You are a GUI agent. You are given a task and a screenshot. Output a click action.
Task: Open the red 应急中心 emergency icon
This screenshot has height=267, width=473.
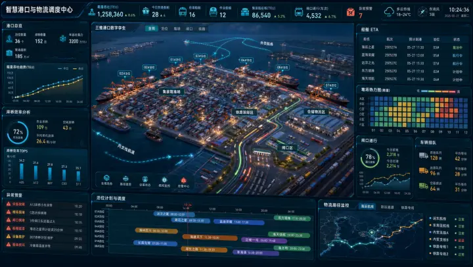point(183,181)
